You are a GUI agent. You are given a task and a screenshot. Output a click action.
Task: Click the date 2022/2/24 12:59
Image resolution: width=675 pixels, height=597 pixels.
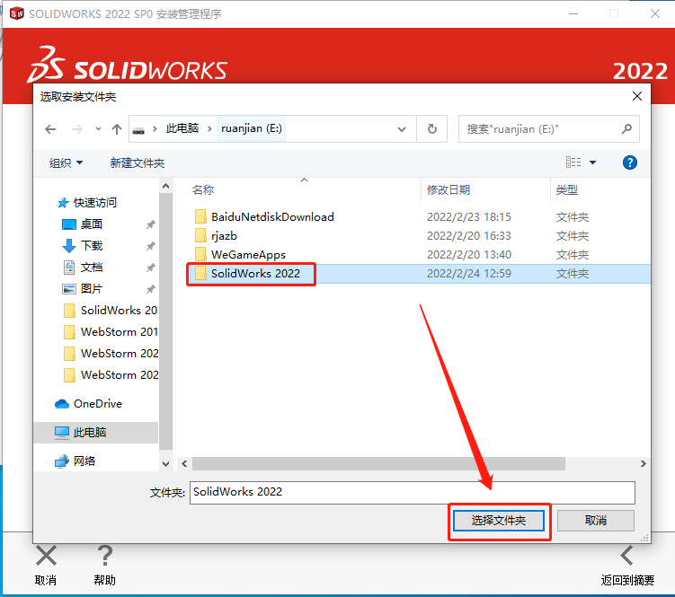tap(469, 274)
